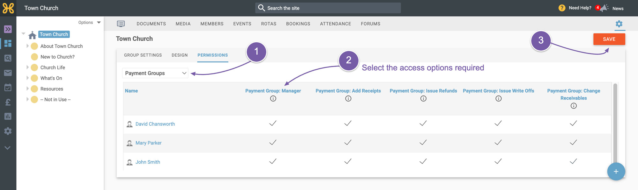The width and height of the screenshot is (638, 190).
Task: Expand the sidebar with the double-arrow icon
Action: pyautogui.click(x=8, y=29)
